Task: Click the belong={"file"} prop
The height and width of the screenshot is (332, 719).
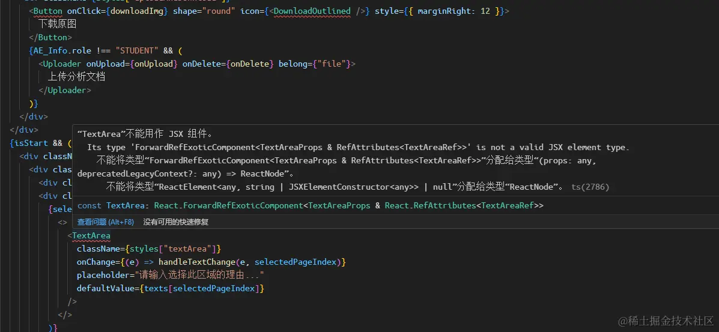Action: (315, 64)
